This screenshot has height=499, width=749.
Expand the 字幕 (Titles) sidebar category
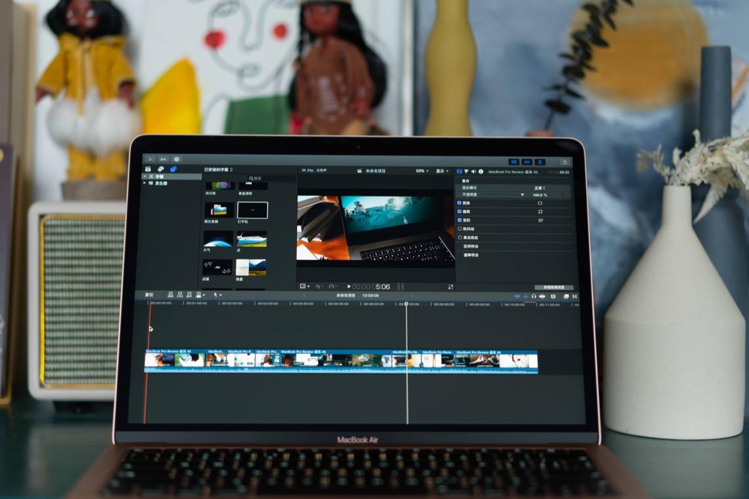tap(145, 176)
